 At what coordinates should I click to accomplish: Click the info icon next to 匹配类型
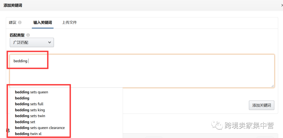click(28, 35)
